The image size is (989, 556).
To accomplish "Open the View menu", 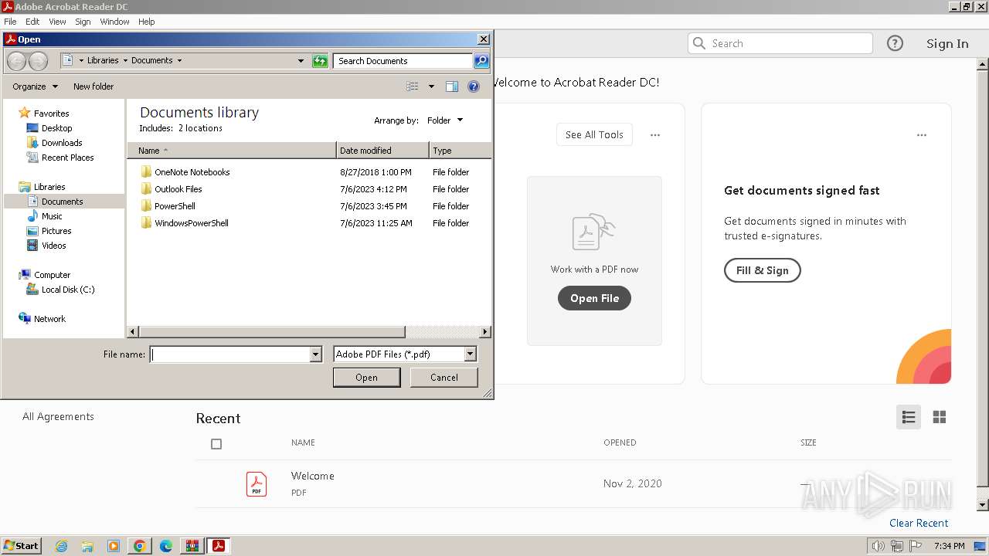I will (57, 22).
